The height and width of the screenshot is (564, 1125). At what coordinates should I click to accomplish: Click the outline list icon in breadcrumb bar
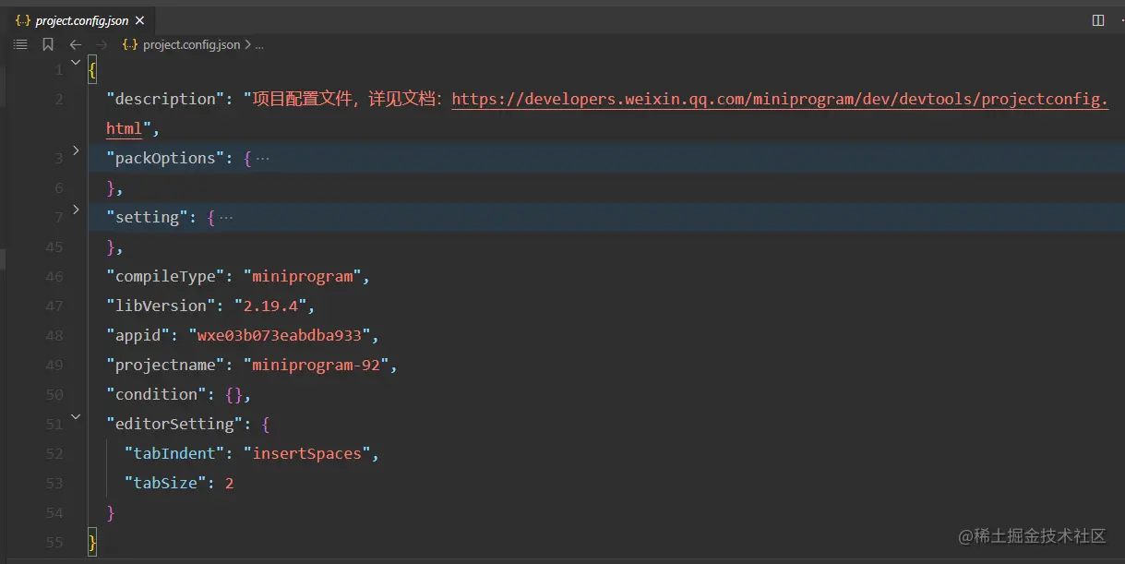(x=20, y=44)
